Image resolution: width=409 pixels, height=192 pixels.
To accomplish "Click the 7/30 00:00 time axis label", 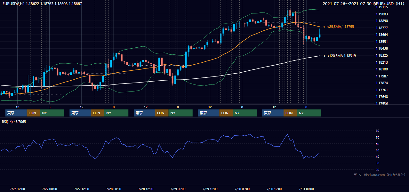I will click(242, 189).
